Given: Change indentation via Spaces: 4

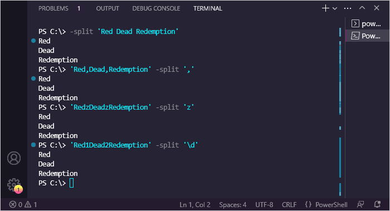Looking at the screenshot, I should (x=232, y=205).
